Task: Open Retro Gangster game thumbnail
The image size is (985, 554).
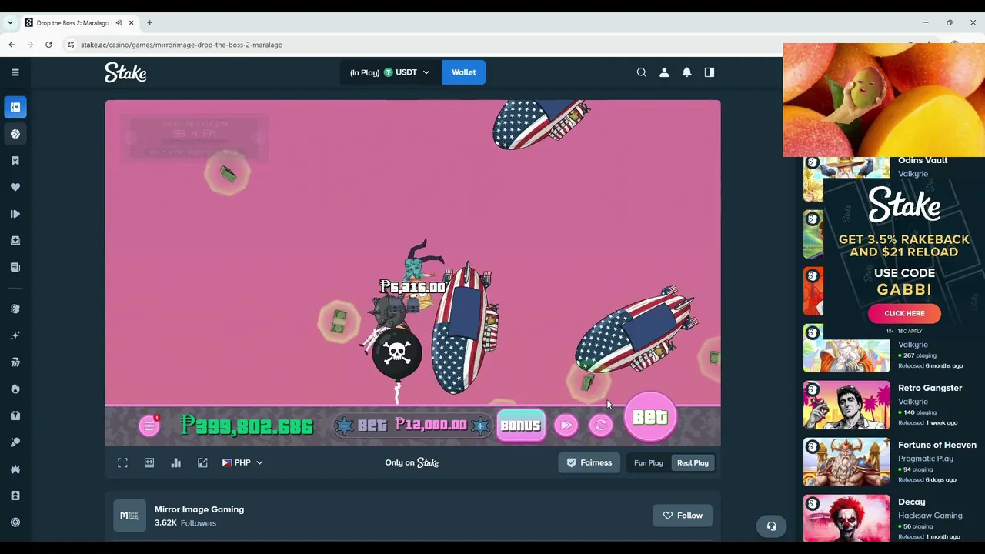Action: pos(846,405)
